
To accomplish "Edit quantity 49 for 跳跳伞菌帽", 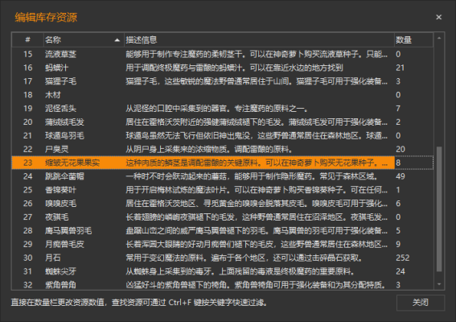I will (x=413, y=176).
